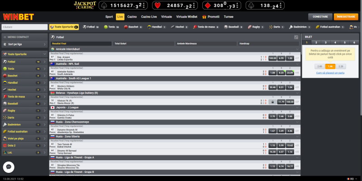Open the 'Cum să plasezi un pariu' link
362x181 pixels.
pyautogui.click(x=330, y=73)
